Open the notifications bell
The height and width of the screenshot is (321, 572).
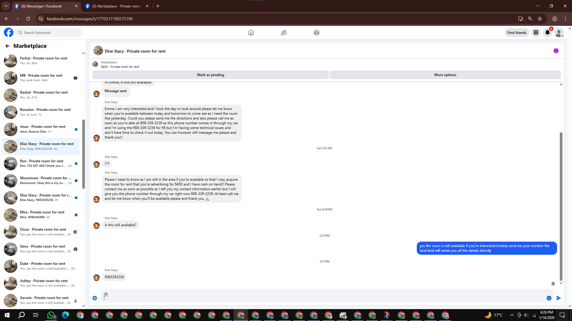point(547,32)
